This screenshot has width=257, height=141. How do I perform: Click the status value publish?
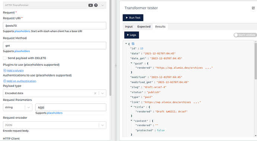[x=153, y=92]
